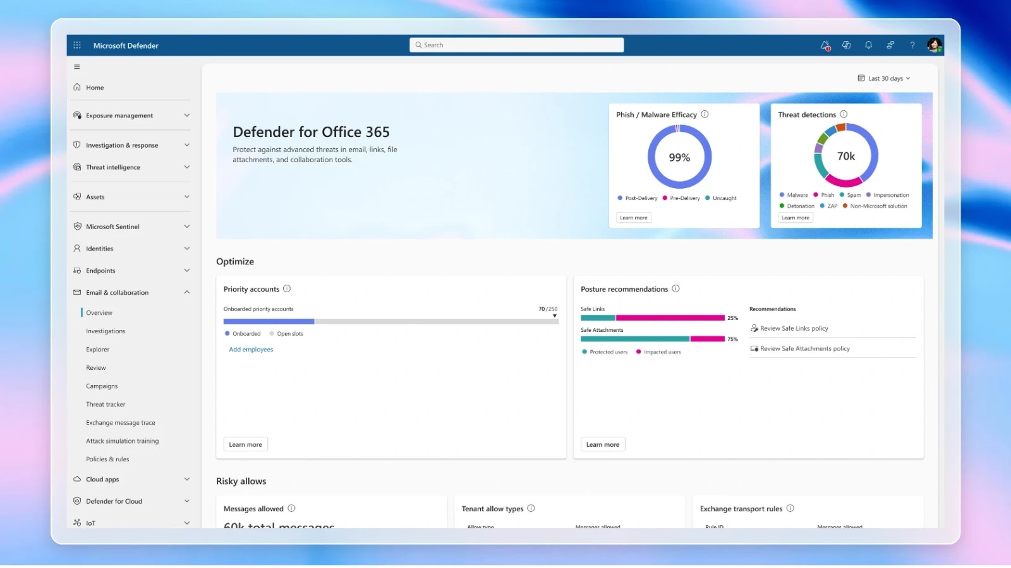
Task: Expand Cloud apps chevron
Action: (187, 480)
